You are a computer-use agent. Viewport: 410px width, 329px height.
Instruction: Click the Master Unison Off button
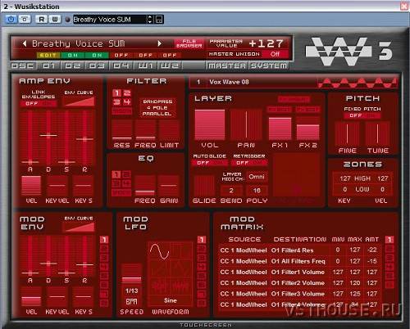[275, 54]
